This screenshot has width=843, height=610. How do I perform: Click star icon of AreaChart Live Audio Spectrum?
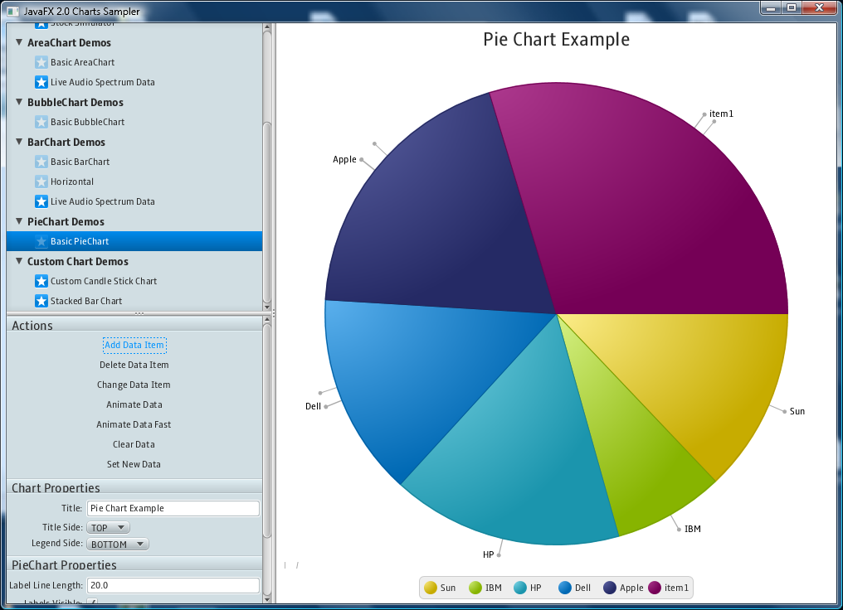(x=41, y=82)
